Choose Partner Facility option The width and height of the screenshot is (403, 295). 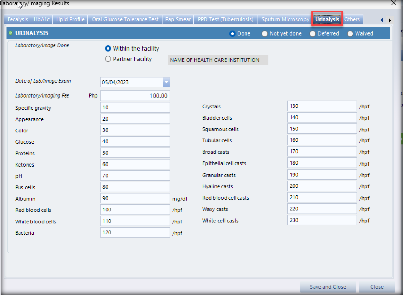108,59
